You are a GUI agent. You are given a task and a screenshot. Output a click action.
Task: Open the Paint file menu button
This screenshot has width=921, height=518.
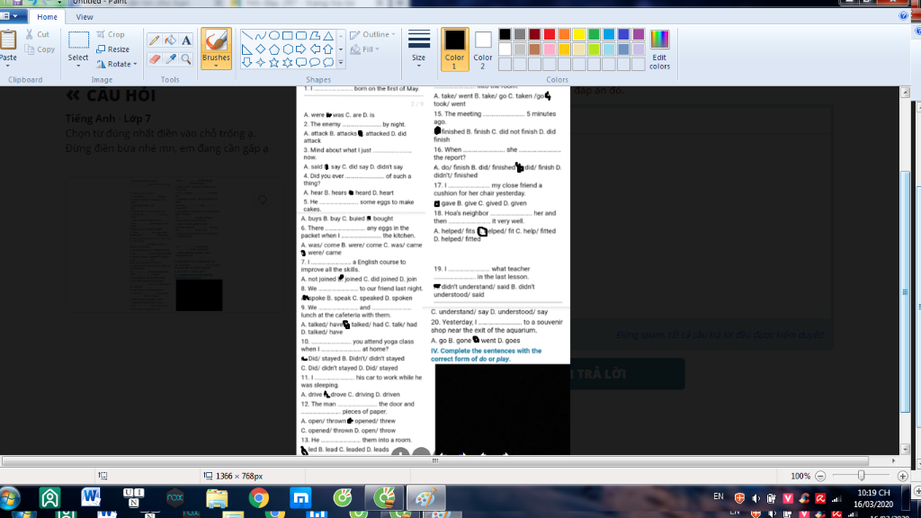tap(12, 16)
